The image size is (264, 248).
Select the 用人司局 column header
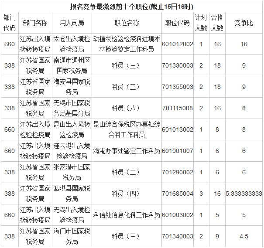pyautogui.click(x=72, y=23)
